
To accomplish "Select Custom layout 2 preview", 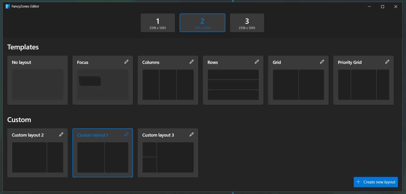I will pos(38,157).
